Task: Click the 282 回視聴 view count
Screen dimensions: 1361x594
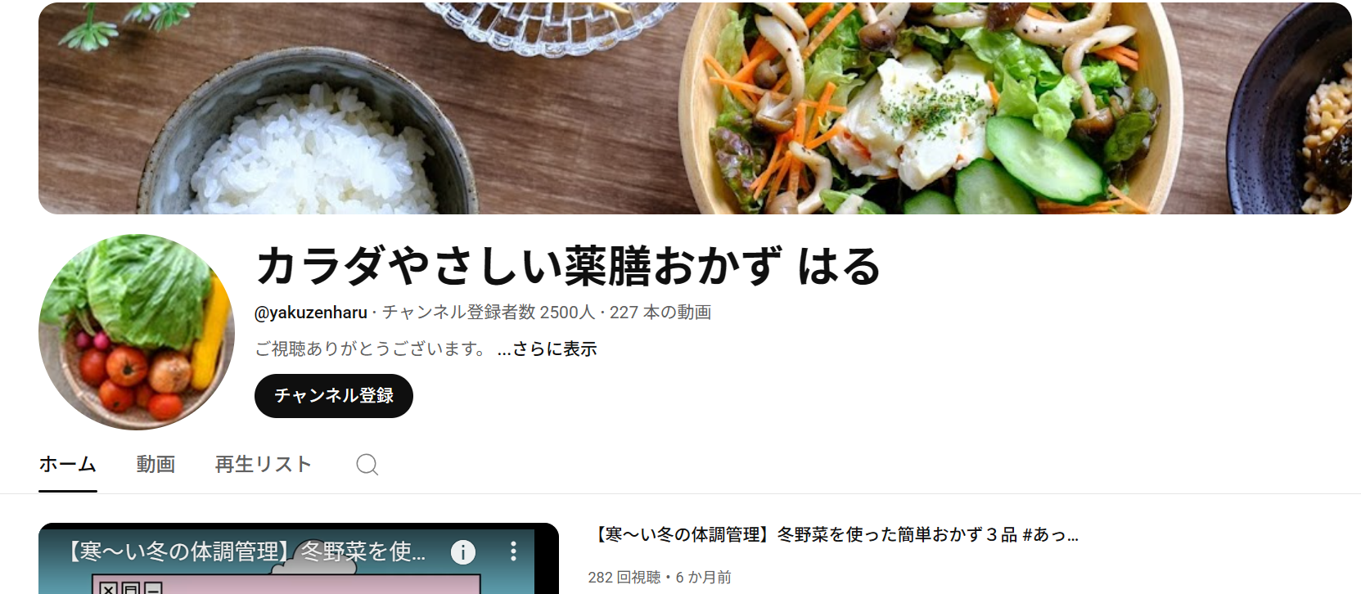Action: 624,578
